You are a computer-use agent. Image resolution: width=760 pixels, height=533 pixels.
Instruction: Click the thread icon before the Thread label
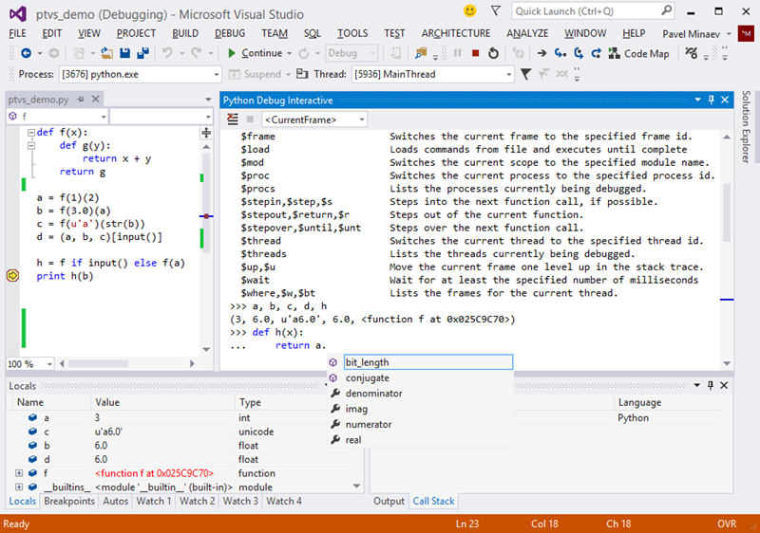coord(302,74)
